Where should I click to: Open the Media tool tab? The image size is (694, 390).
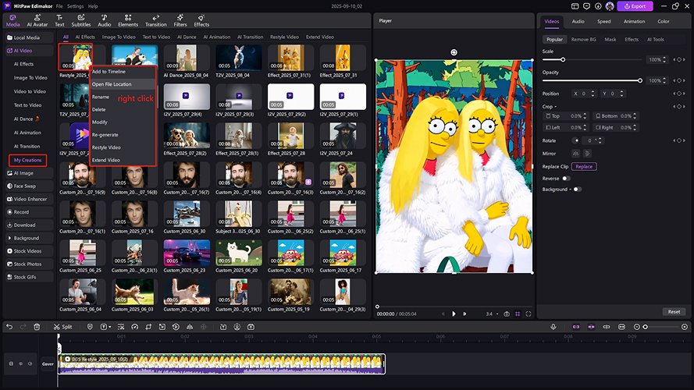(12, 21)
